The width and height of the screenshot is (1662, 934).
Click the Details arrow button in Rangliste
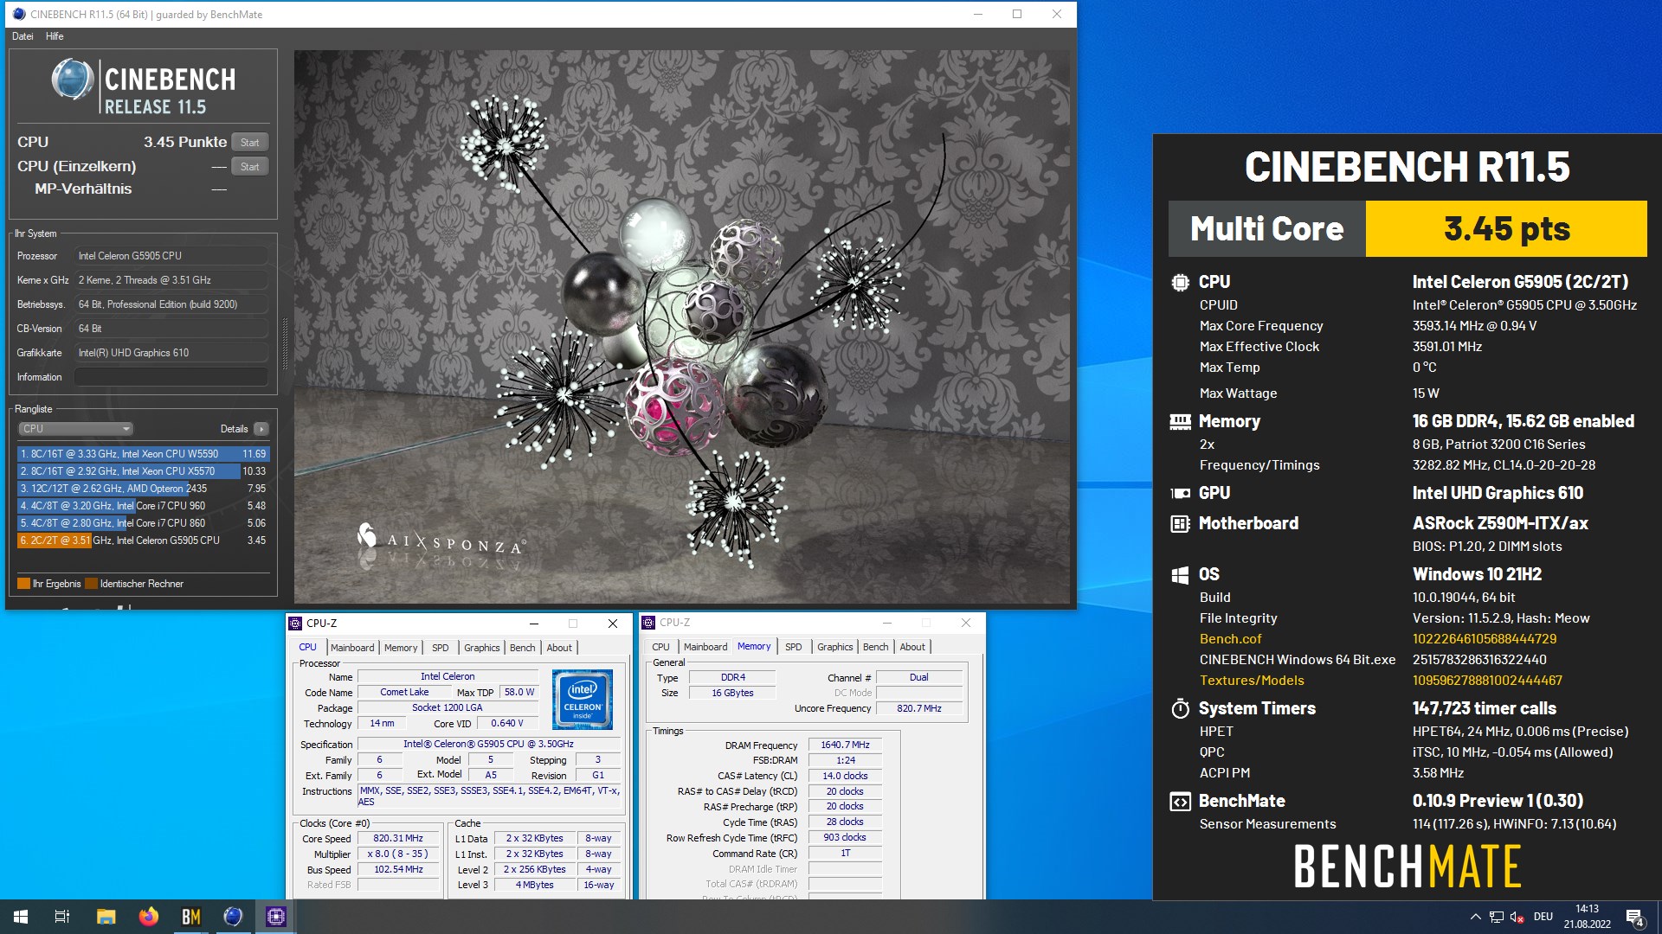tap(261, 429)
